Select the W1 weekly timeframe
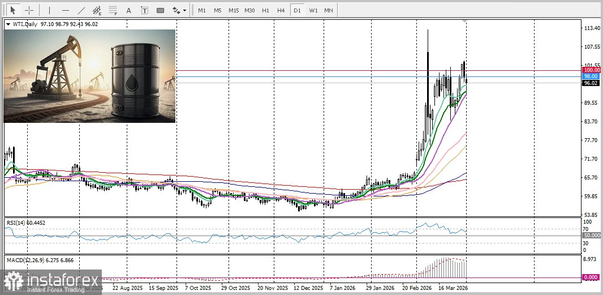 313,10
